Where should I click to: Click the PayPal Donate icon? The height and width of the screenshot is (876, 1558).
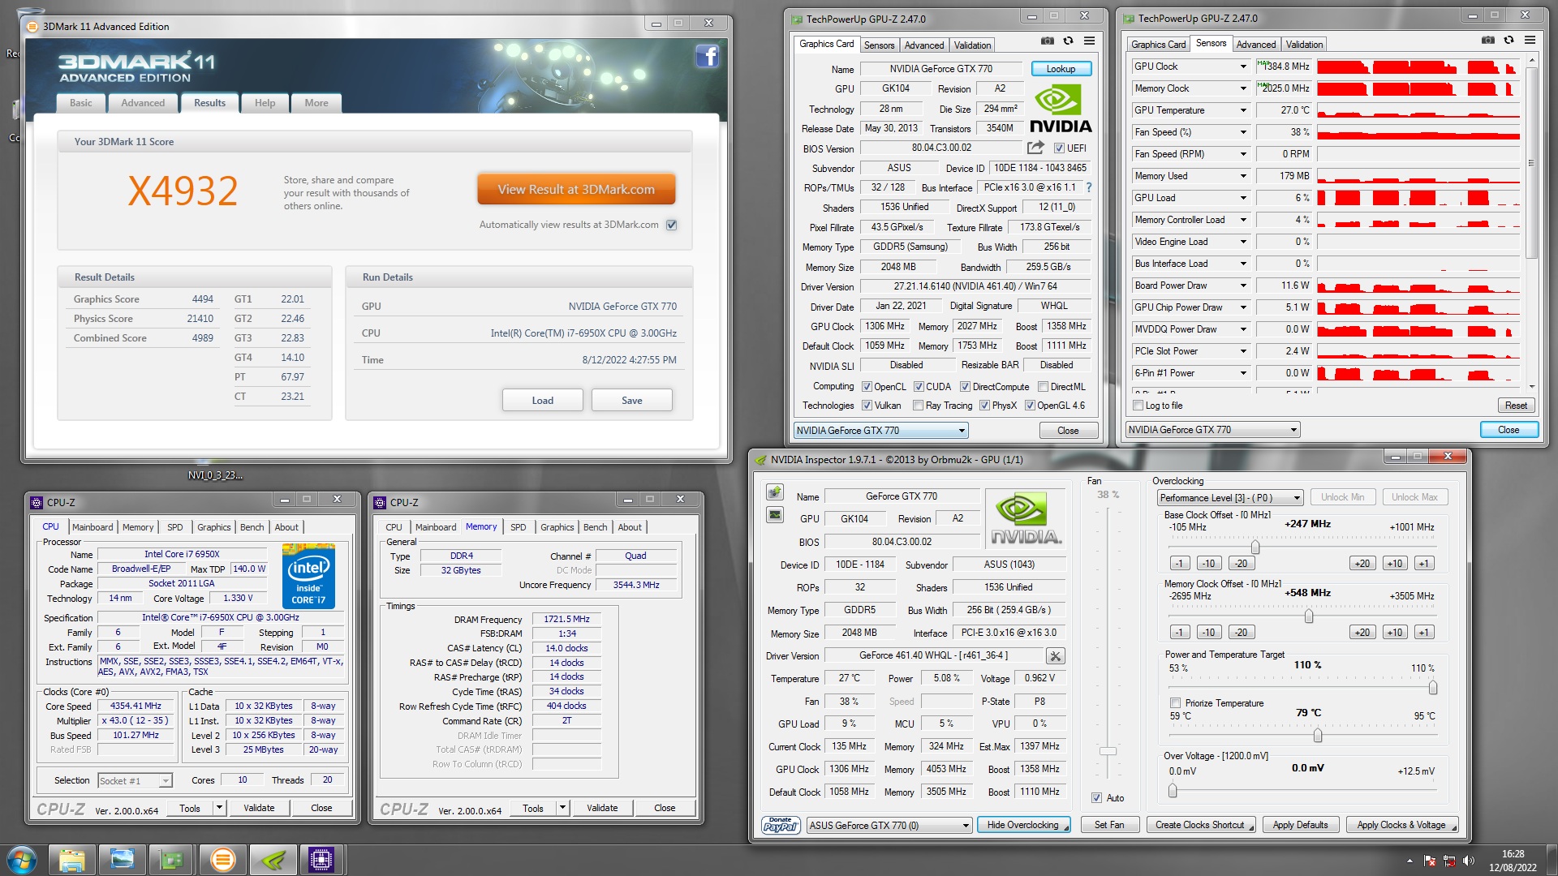pos(781,825)
